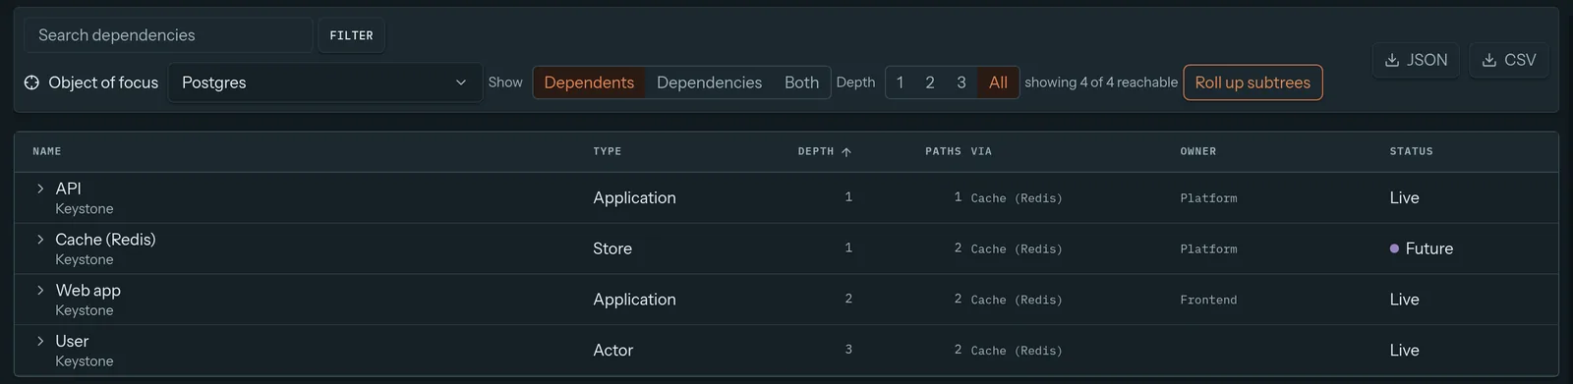
Task: Click Keystone under API
Action: 85,209
